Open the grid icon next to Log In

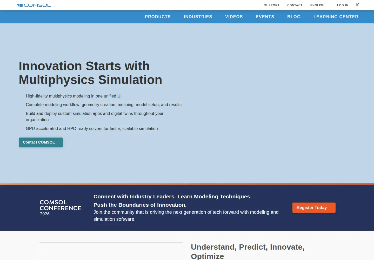pyautogui.click(x=358, y=5)
